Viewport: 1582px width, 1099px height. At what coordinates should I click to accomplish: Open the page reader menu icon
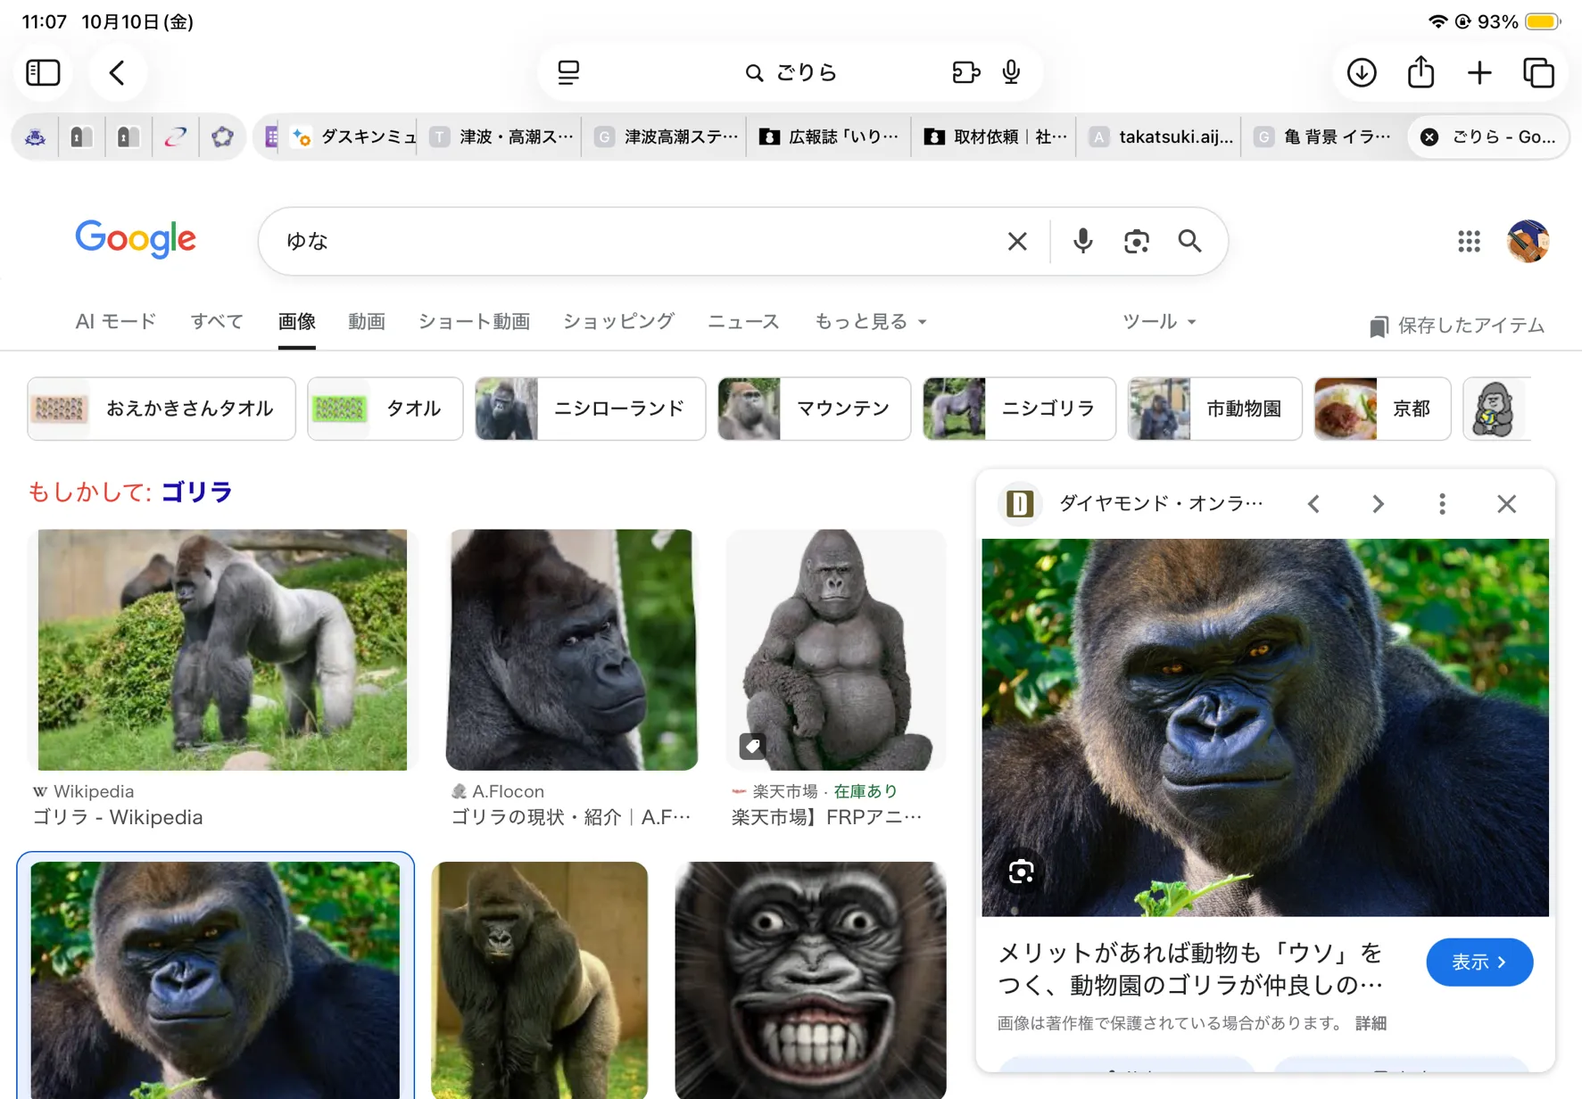click(568, 72)
